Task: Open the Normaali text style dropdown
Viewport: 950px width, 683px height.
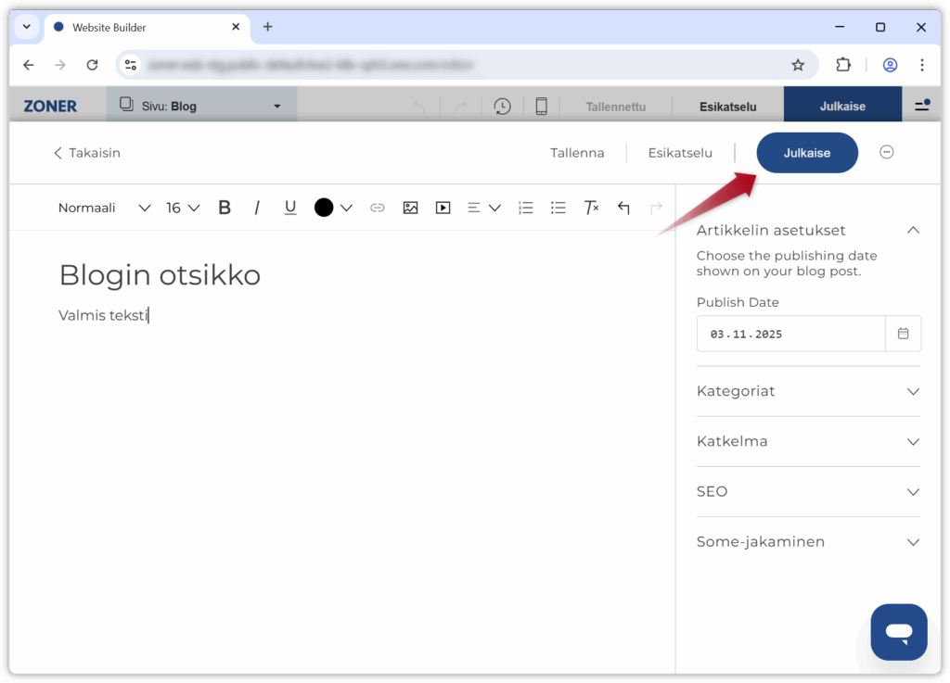Action: [104, 208]
